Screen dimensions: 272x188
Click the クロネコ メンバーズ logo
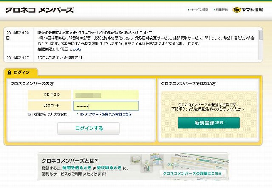(40, 10)
